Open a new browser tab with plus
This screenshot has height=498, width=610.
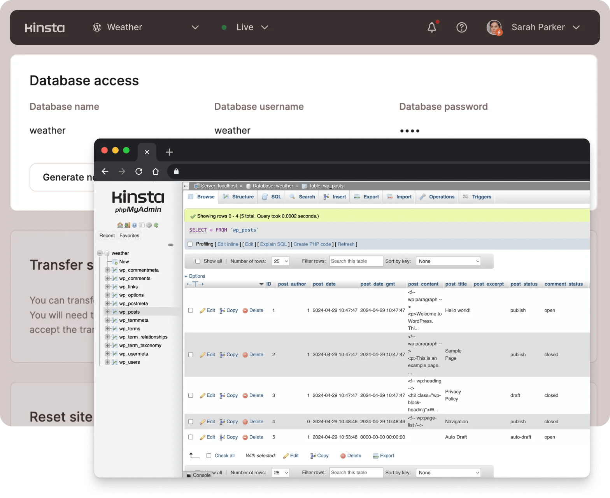coord(169,152)
